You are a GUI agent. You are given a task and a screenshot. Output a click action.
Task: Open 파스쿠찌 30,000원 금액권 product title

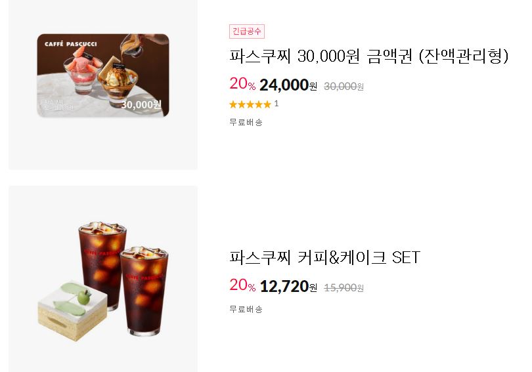coord(369,56)
